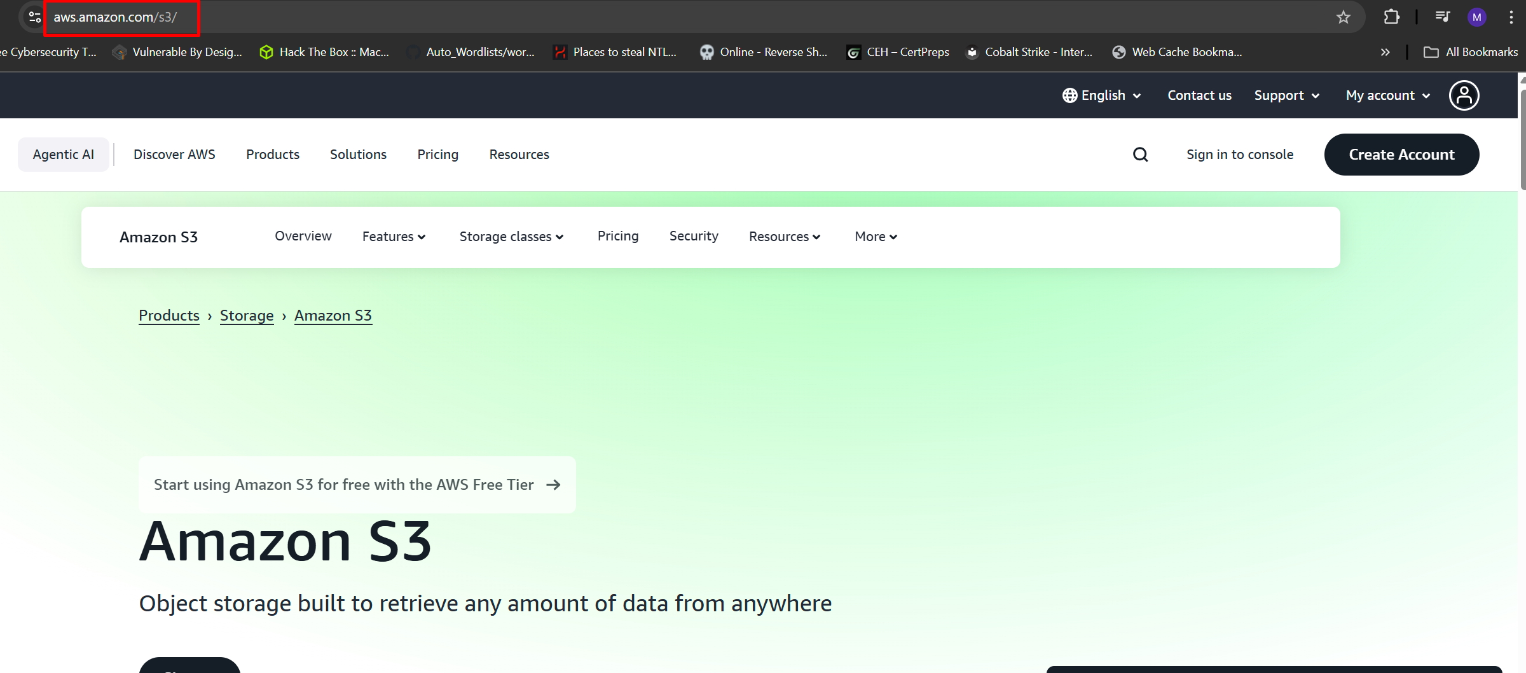Open Places to steal NTLM bookmark
This screenshot has height=673, width=1526.
[615, 52]
